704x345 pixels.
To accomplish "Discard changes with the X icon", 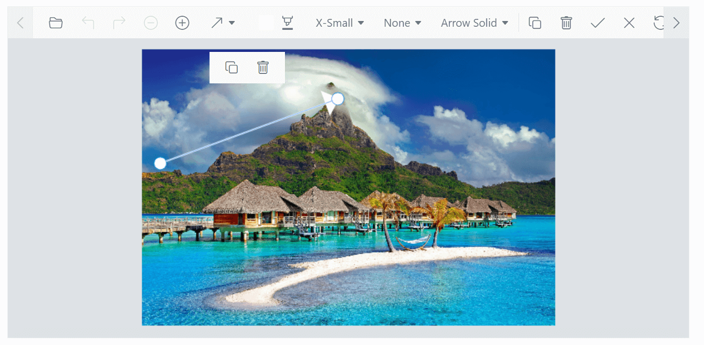I will click(629, 23).
